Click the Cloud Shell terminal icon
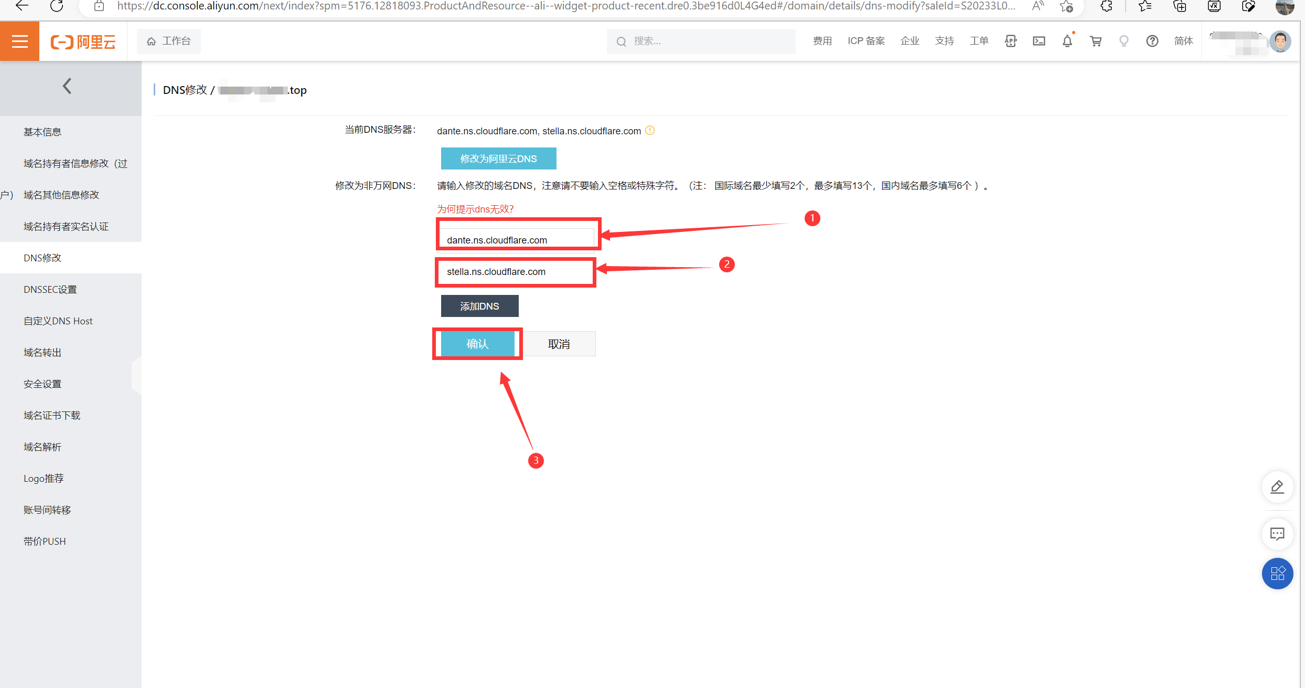 1039,41
